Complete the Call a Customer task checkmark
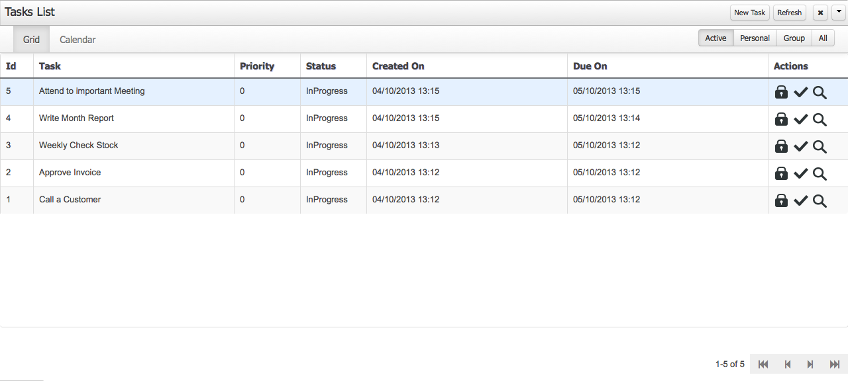 800,200
